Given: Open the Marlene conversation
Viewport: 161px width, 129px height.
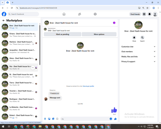Looking at the screenshot, I should 19,43.
